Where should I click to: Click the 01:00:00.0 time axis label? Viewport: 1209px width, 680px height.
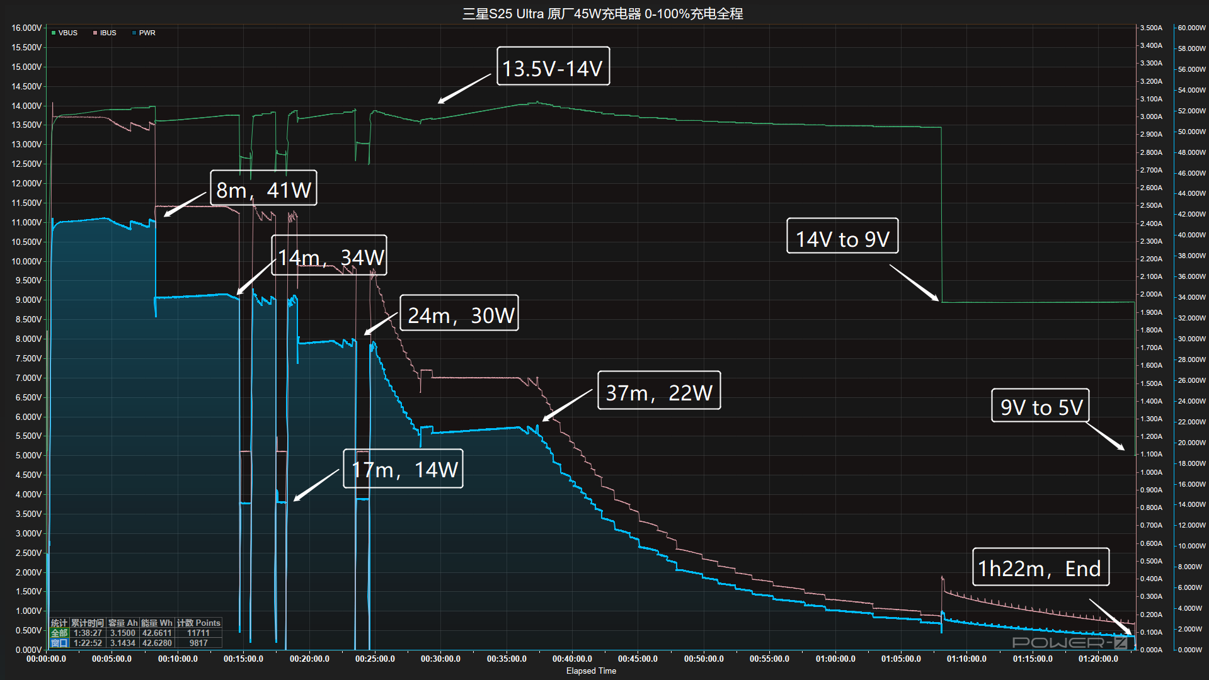tap(835, 659)
